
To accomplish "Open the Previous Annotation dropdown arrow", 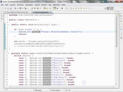I will tap(79, 8).
